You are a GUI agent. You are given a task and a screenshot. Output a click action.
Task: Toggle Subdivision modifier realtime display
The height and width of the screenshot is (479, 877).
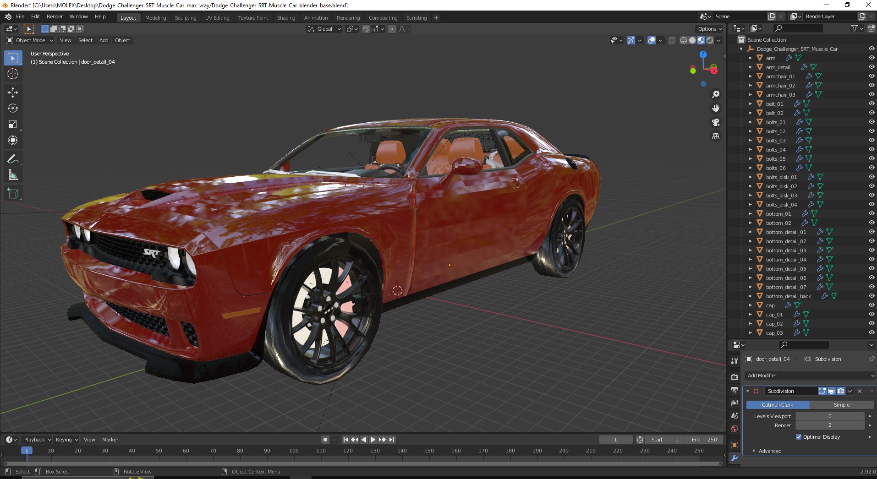831,391
